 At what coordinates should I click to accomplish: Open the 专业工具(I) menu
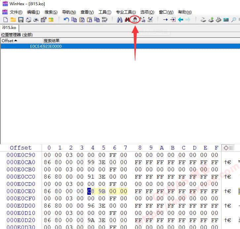[126, 12]
